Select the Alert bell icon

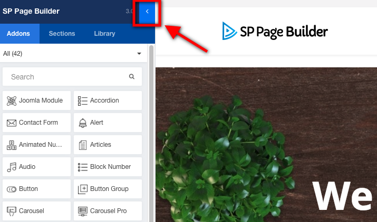[82, 123]
